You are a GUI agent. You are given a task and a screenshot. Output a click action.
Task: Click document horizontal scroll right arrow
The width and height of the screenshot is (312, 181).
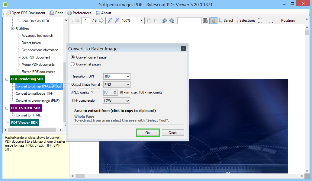[302, 176]
